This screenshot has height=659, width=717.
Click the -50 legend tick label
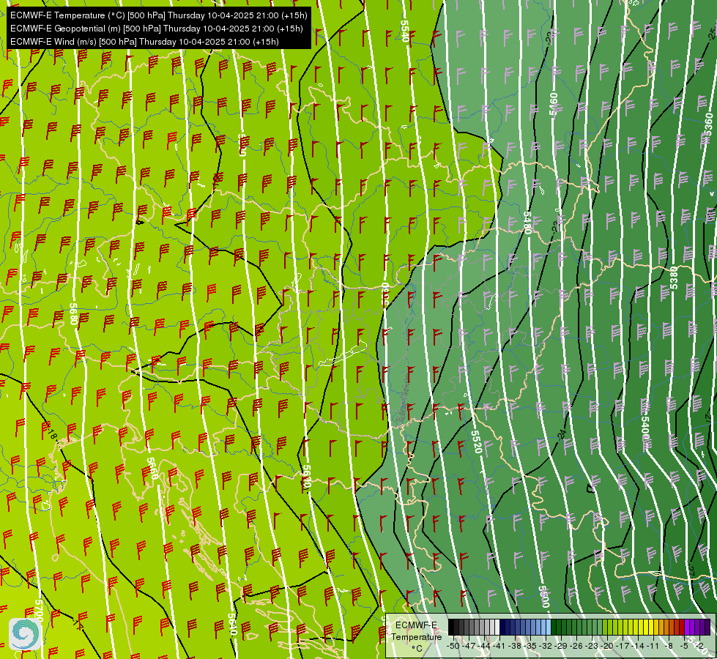453,645
